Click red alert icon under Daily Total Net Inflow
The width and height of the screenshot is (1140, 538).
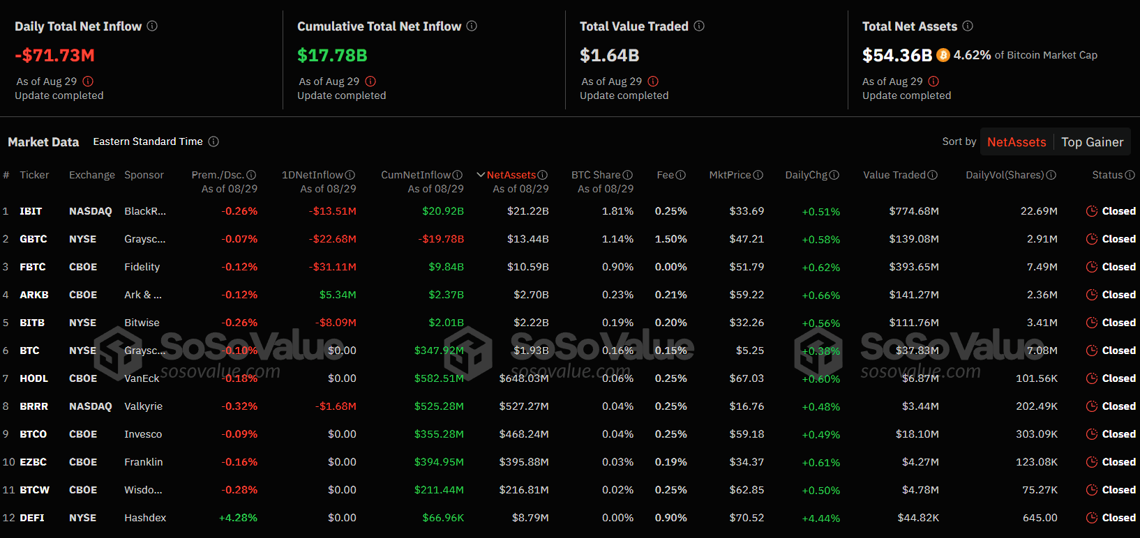click(88, 82)
